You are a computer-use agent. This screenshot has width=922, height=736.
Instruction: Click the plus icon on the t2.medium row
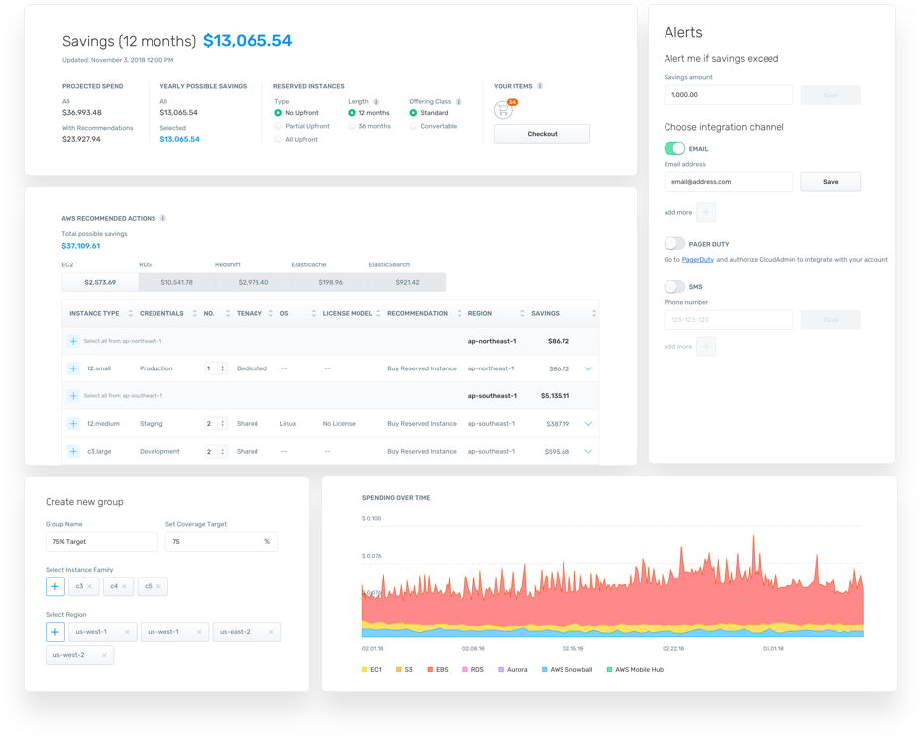pos(73,423)
